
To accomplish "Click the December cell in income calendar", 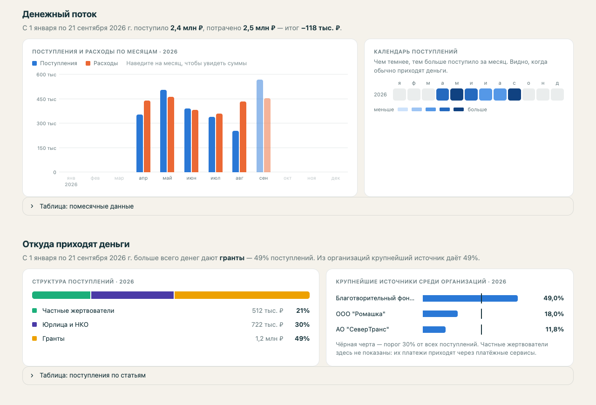I will (x=557, y=94).
